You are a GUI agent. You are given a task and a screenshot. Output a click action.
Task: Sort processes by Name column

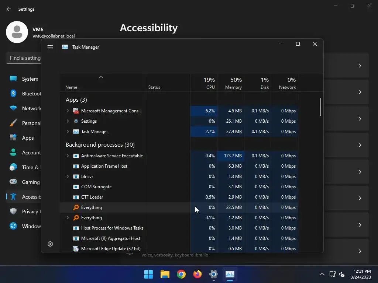pos(103,83)
